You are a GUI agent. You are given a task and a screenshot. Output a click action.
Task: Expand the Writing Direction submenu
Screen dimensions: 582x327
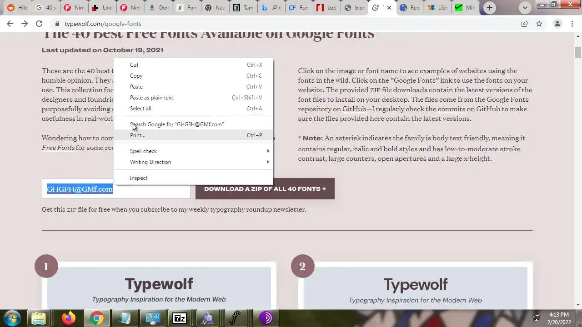click(193, 162)
